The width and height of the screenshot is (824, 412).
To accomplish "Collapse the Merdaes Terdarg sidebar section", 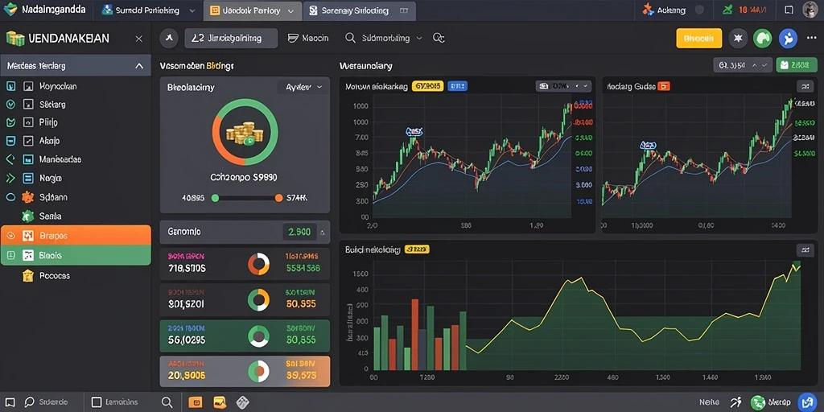I will click(138, 66).
